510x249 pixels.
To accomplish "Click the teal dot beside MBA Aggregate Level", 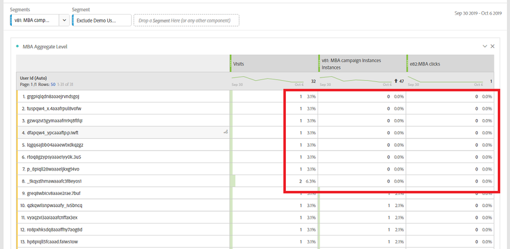I will (x=17, y=46).
